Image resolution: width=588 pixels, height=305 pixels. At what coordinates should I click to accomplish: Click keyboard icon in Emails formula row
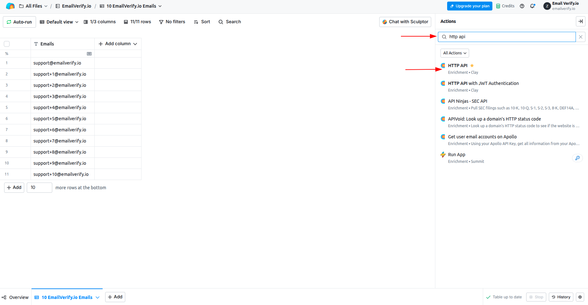(x=89, y=54)
